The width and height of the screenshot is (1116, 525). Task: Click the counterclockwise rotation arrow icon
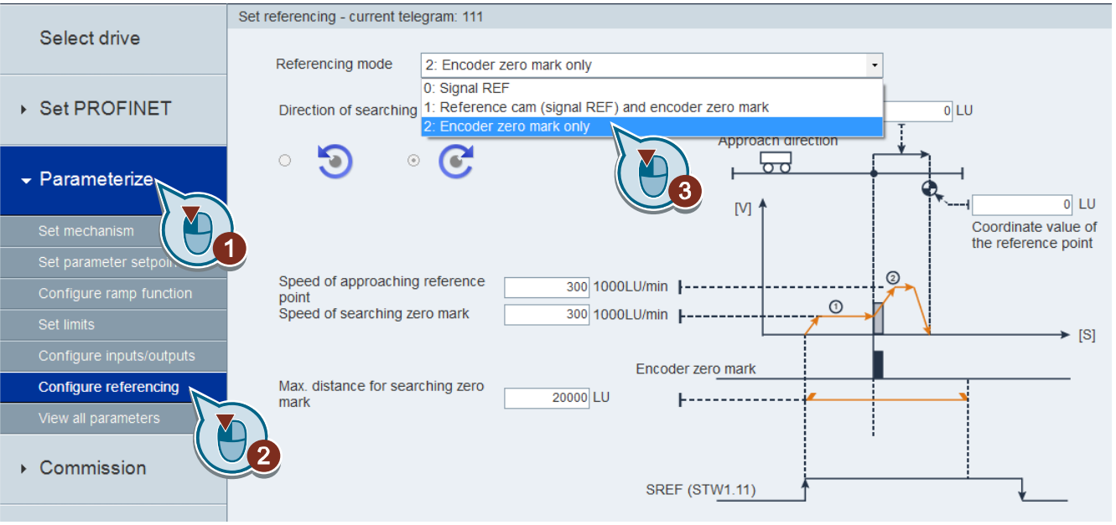[x=335, y=162]
